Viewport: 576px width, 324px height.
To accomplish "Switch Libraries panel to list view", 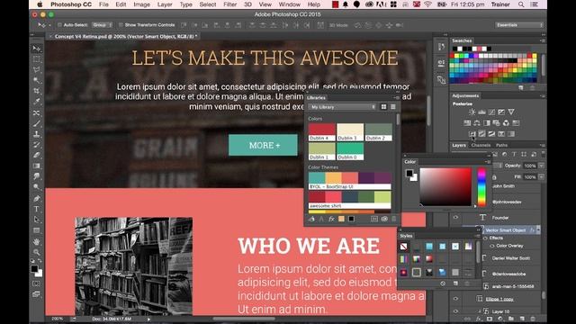I will tap(393, 107).
